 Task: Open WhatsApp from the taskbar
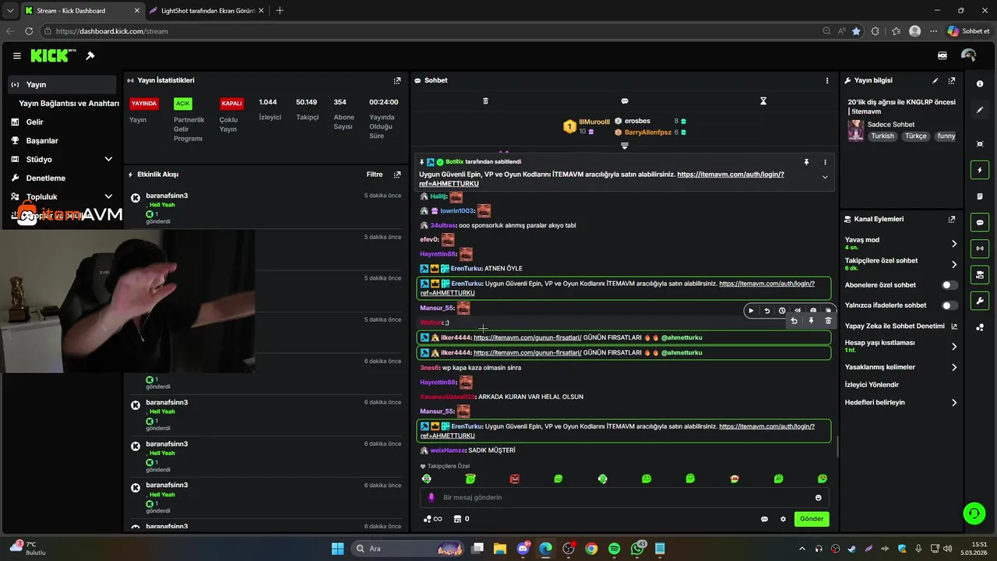point(637,549)
